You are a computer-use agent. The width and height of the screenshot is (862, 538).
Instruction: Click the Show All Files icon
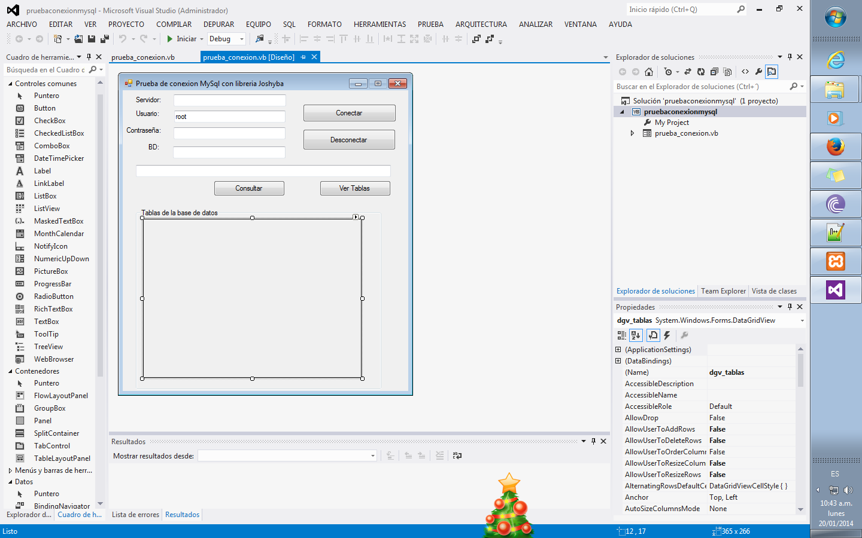pos(727,72)
